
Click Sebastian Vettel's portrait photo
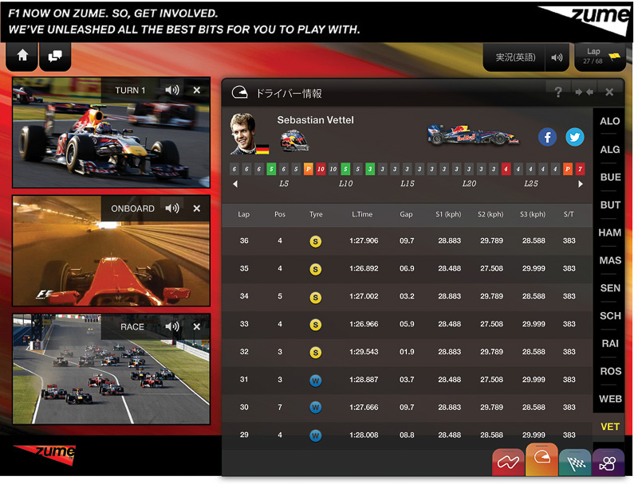coord(244,134)
